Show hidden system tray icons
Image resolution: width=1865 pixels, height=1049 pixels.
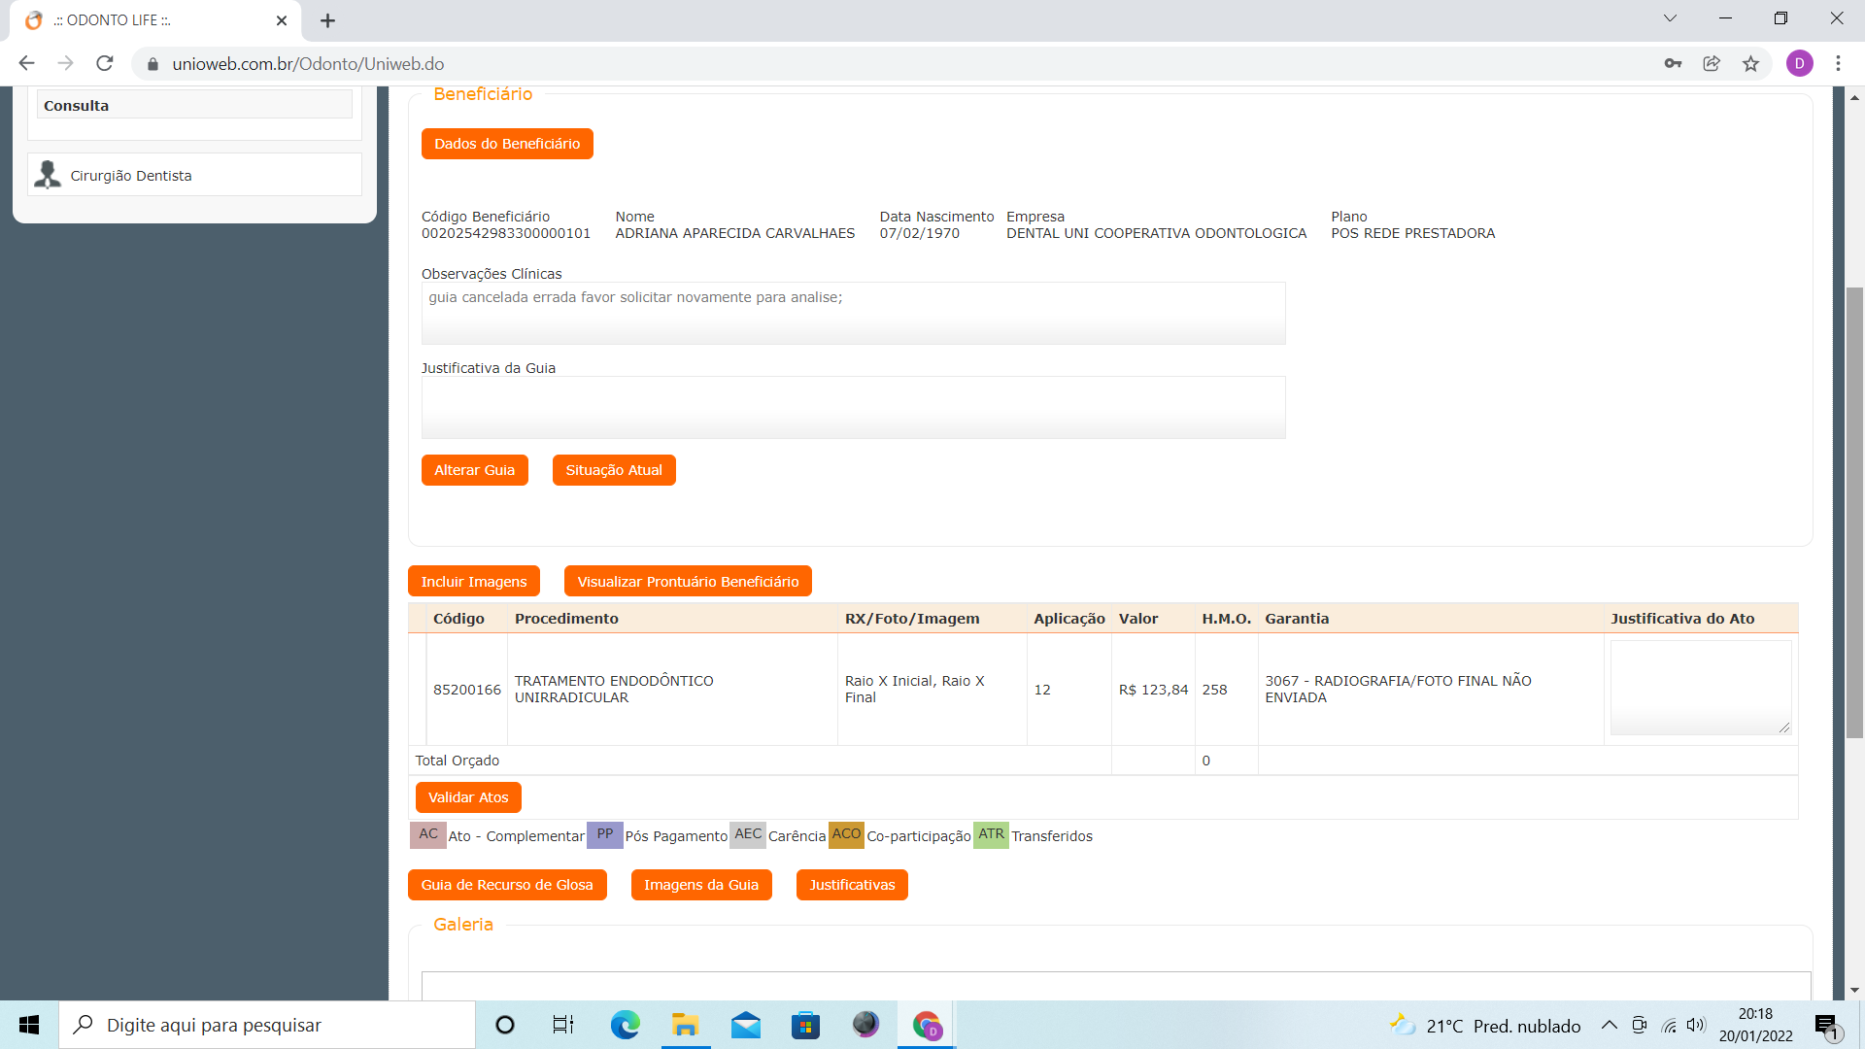(1609, 1025)
